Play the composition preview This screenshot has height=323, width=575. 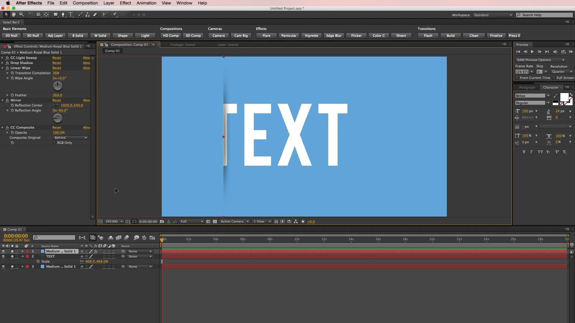pos(532,52)
